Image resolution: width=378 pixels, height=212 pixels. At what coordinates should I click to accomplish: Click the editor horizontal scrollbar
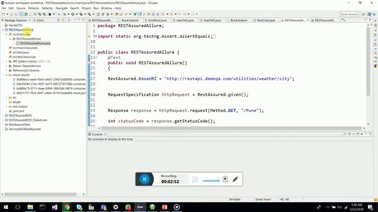point(231,128)
